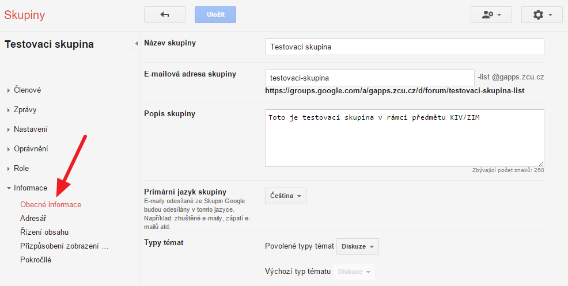568x286 pixels.
Task: Select Obecné informace in sidebar
Action: [51, 204]
